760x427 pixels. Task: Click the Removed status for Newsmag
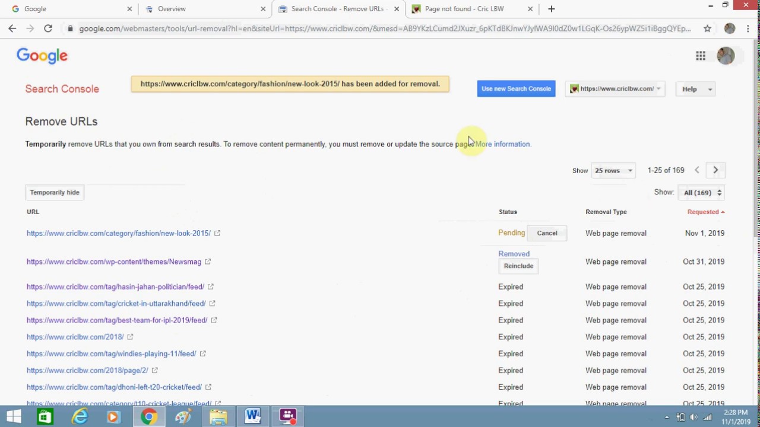pyautogui.click(x=514, y=254)
